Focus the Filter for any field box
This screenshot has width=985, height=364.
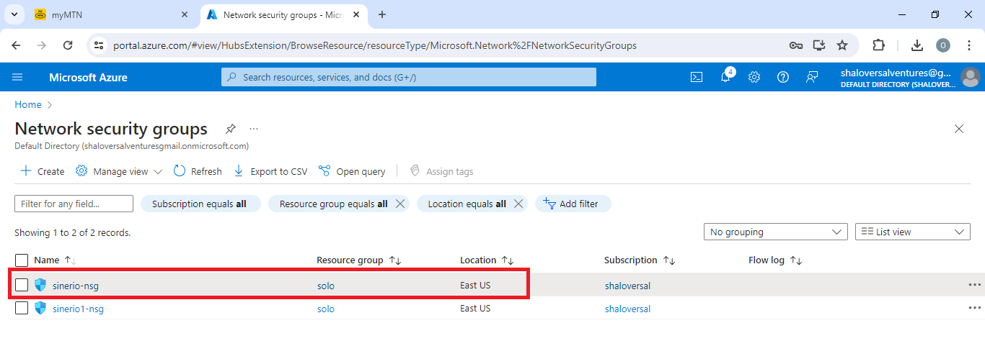tap(74, 204)
